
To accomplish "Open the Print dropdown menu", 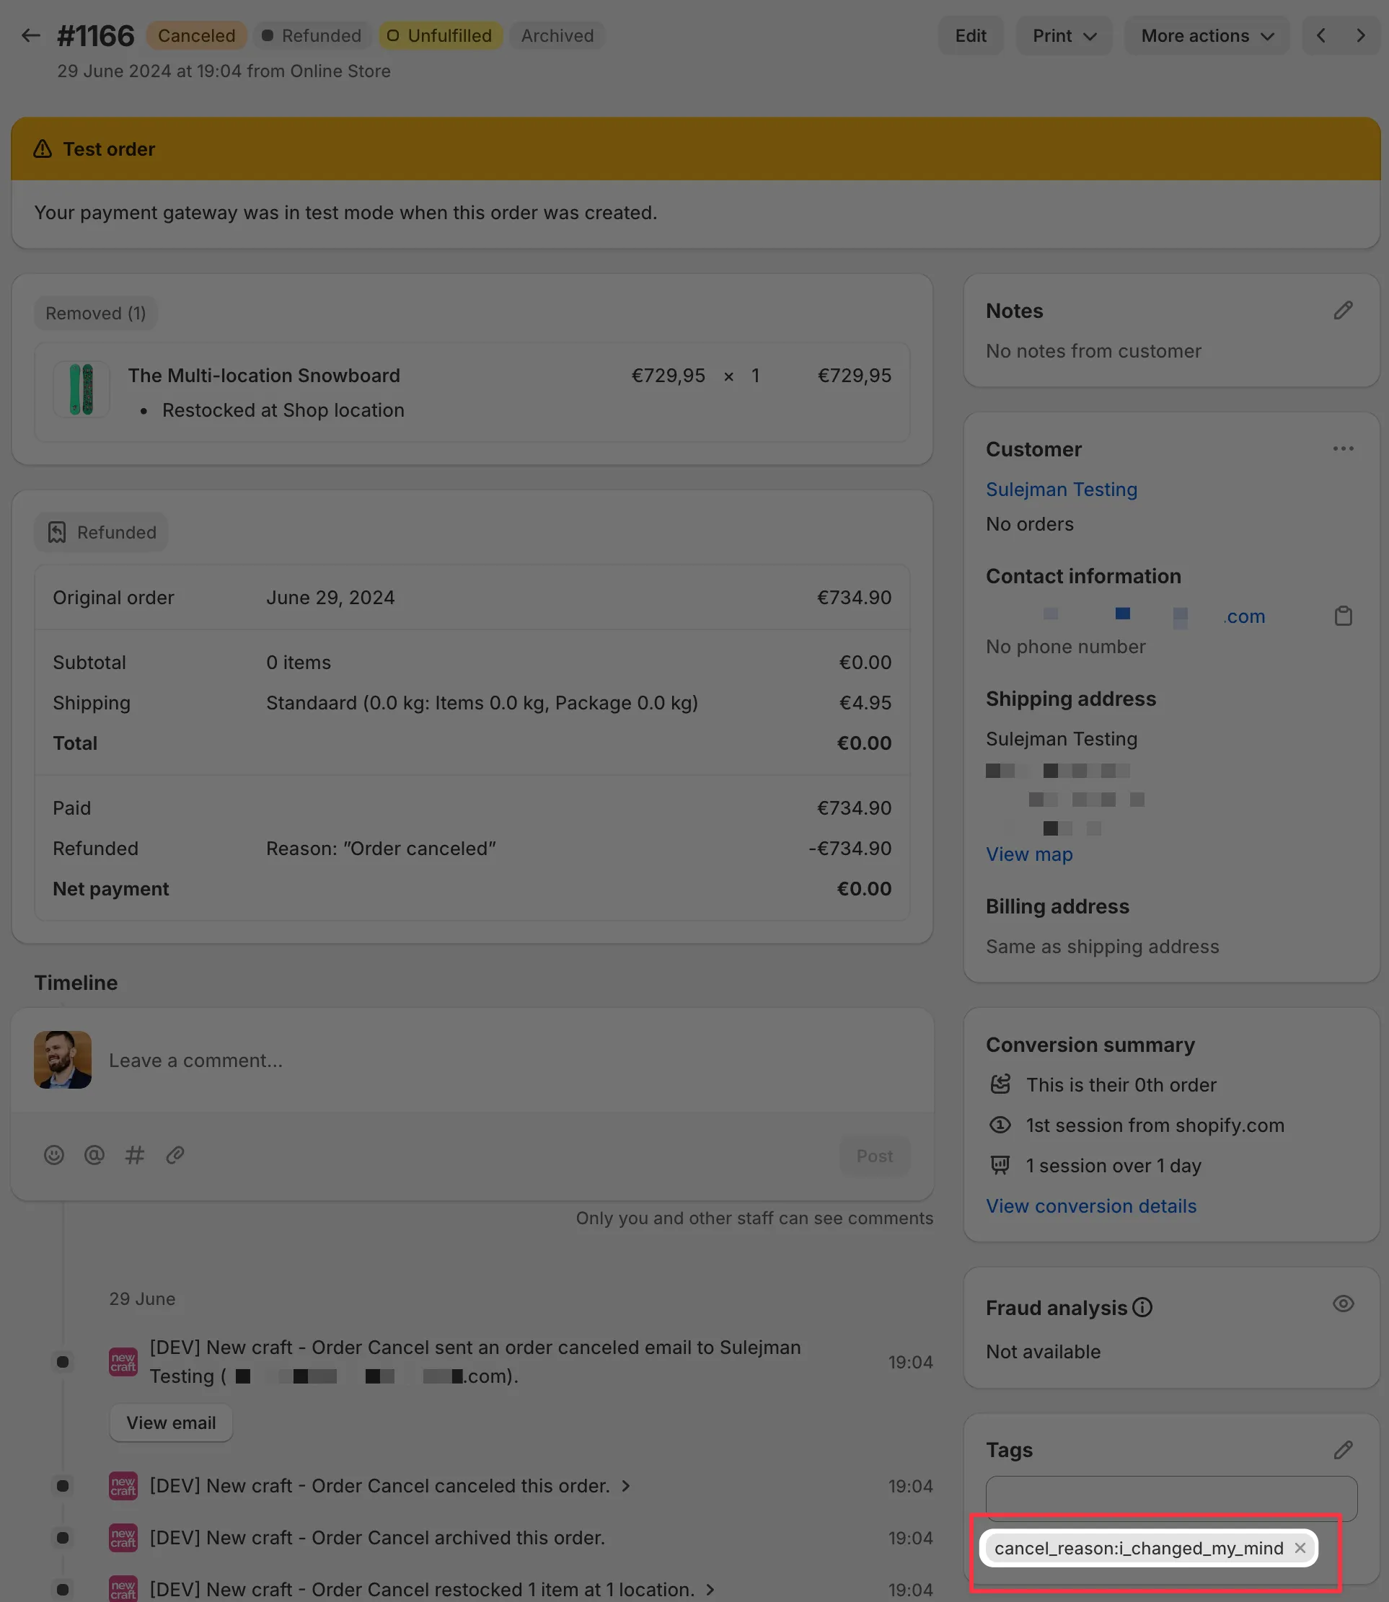I will (x=1063, y=35).
